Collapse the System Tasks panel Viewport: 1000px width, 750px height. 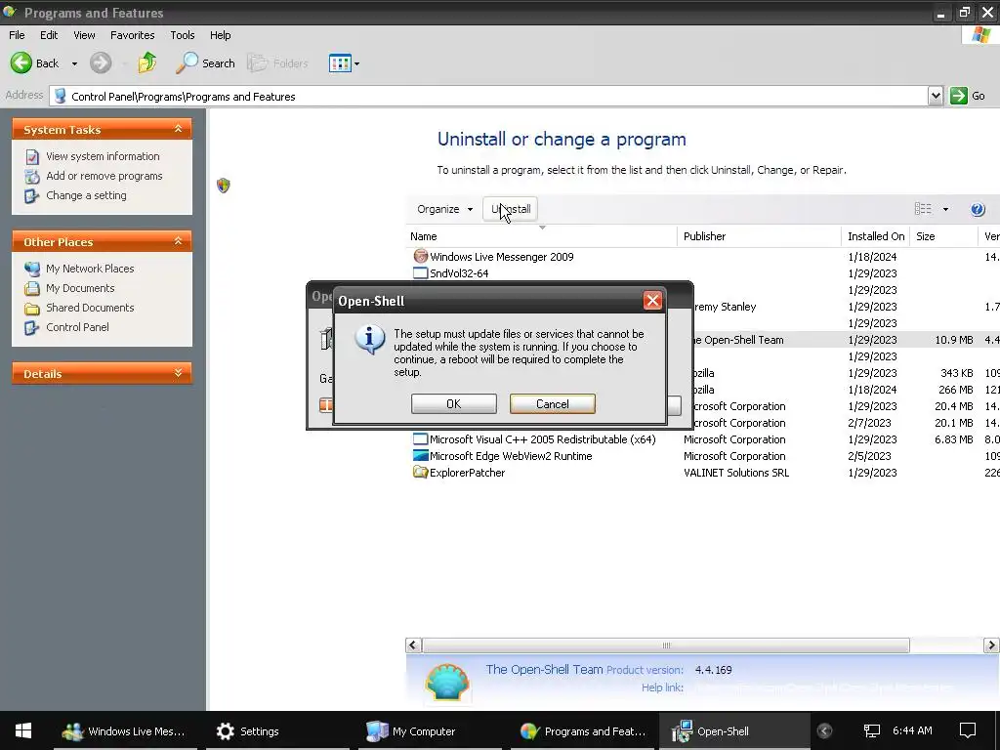[x=178, y=129]
